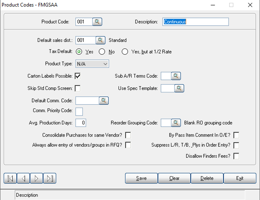This screenshot has height=200, width=260.
Task: Focus the Product Code field
Action: tap(84, 22)
